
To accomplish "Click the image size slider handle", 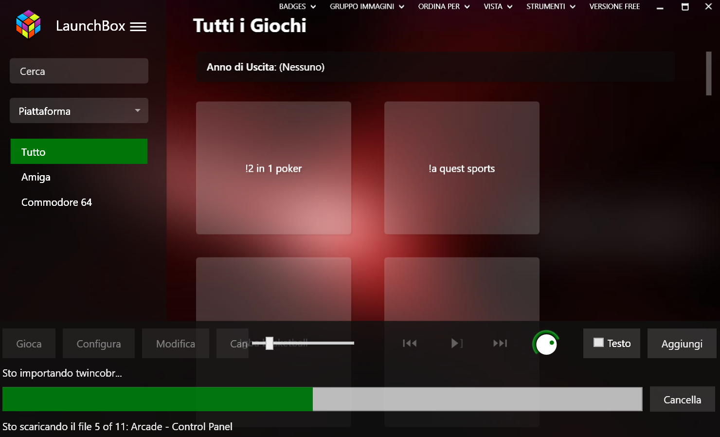I will click(270, 343).
